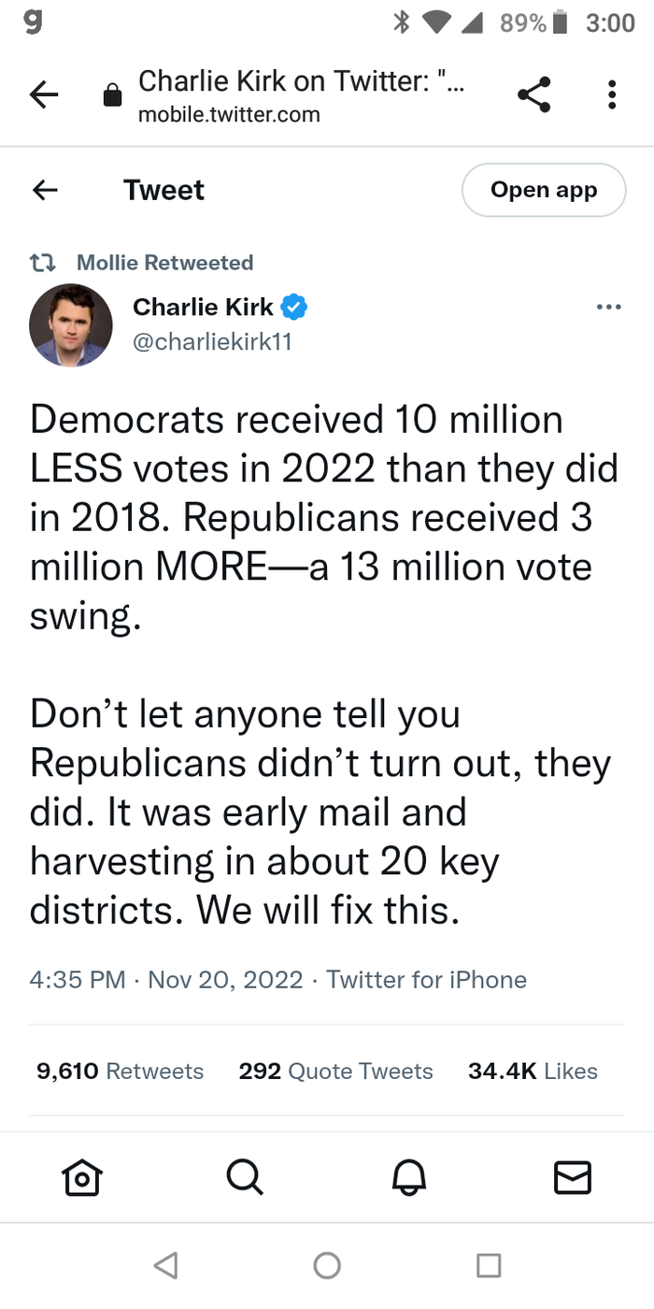Viewport: 654px width, 1309px height.
Task: Open the browser three-dot overflow menu
Action: tap(612, 95)
